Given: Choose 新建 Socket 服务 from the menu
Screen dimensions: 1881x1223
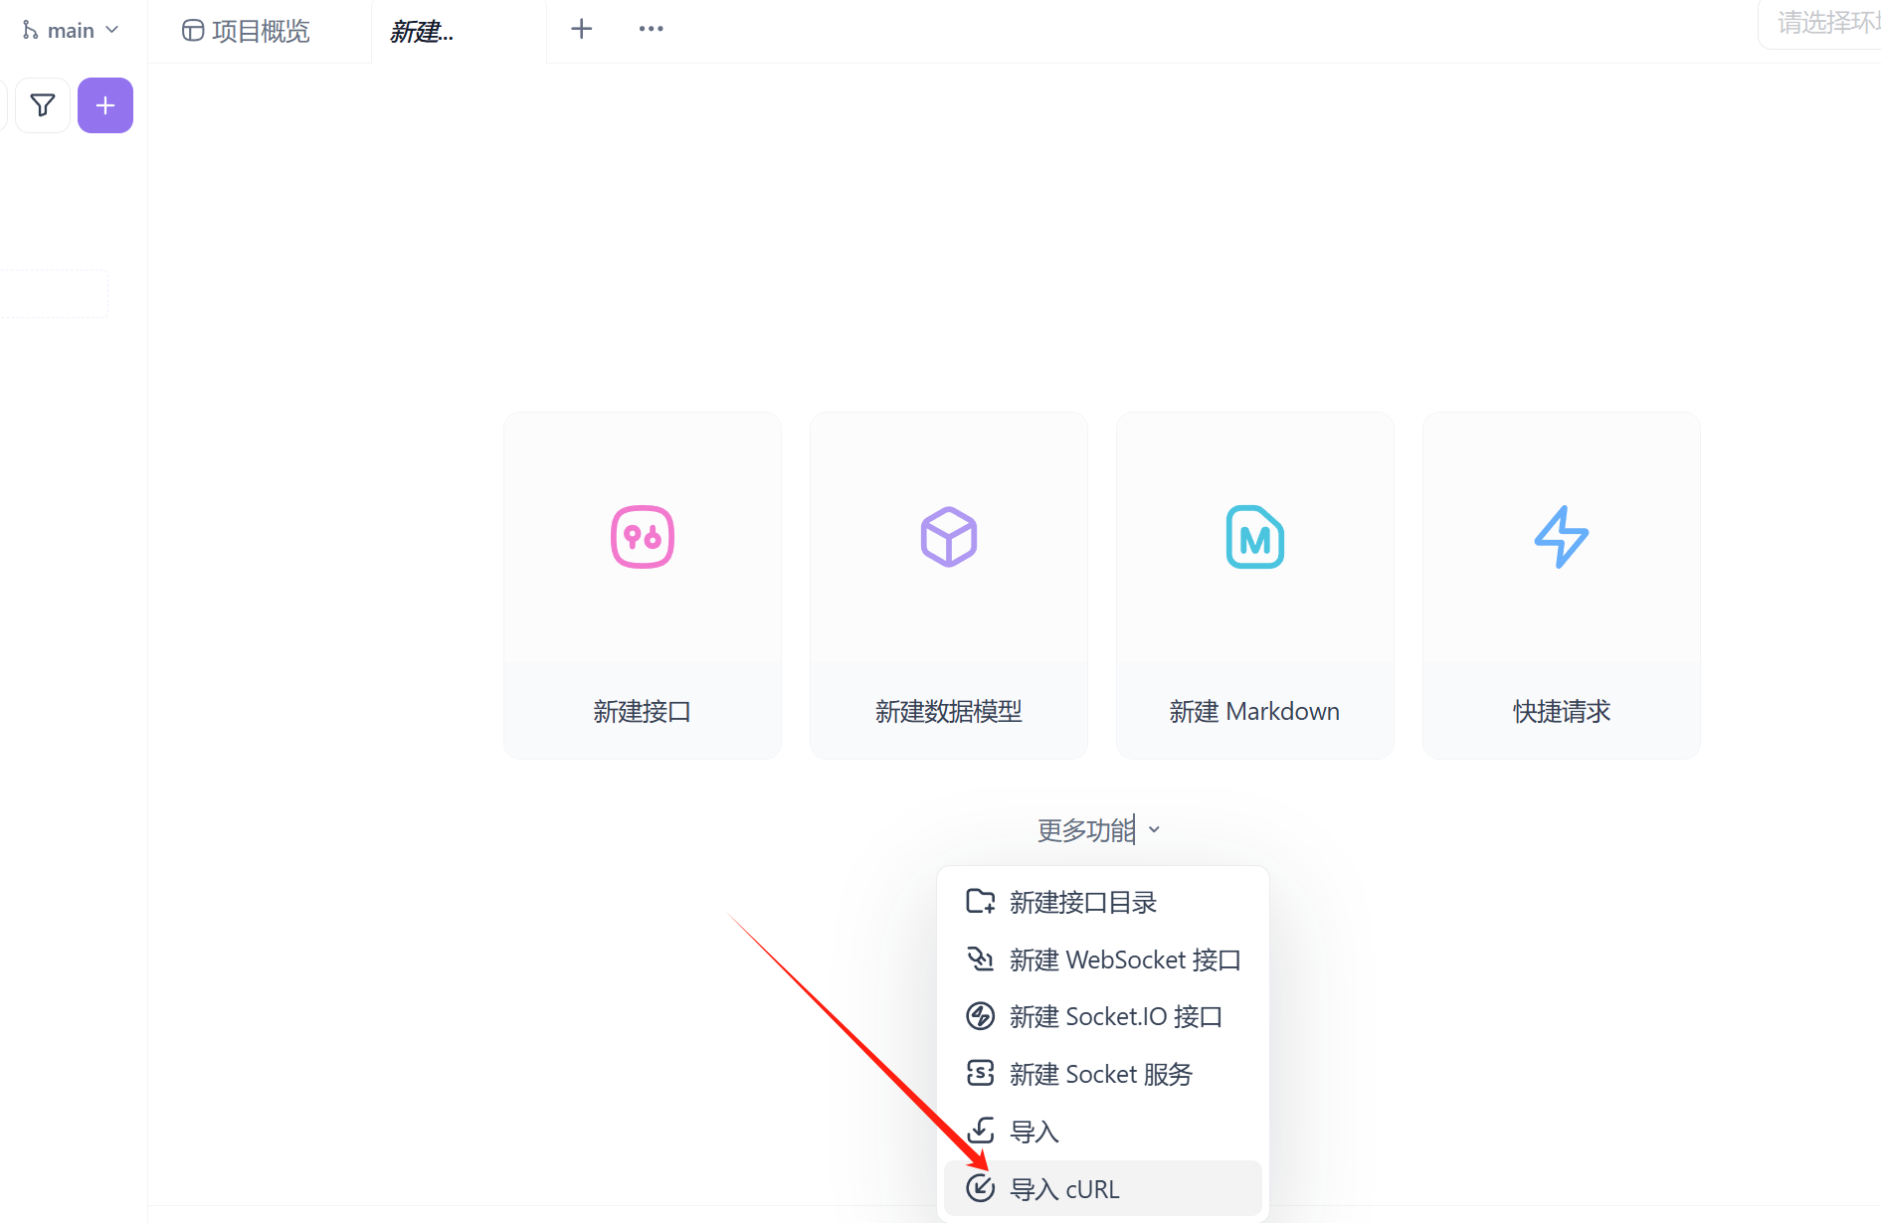Looking at the screenshot, I should point(1103,1074).
